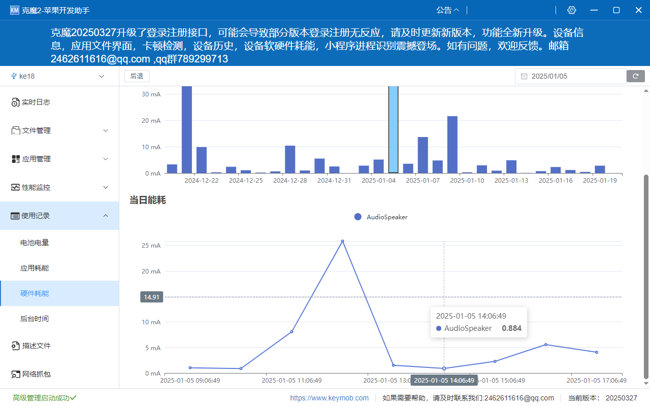Viewport: 650px width, 406px height.
Task: Select the highlighted light-blue bar in the bar chart
Action: click(393, 129)
